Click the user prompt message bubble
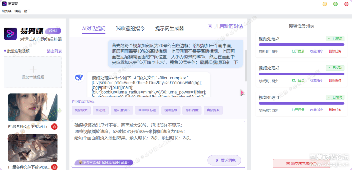352x170 pixels. tap(175, 54)
